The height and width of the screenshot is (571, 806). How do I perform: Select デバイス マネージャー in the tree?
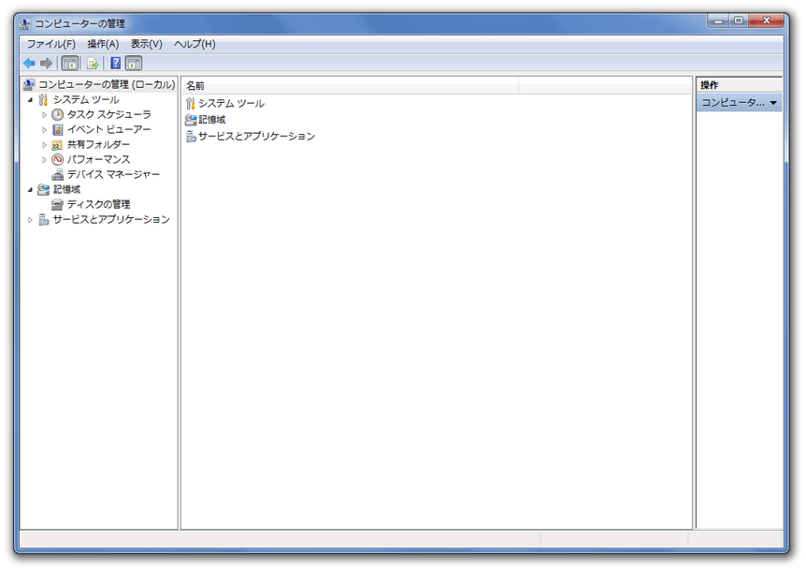click(113, 174)
